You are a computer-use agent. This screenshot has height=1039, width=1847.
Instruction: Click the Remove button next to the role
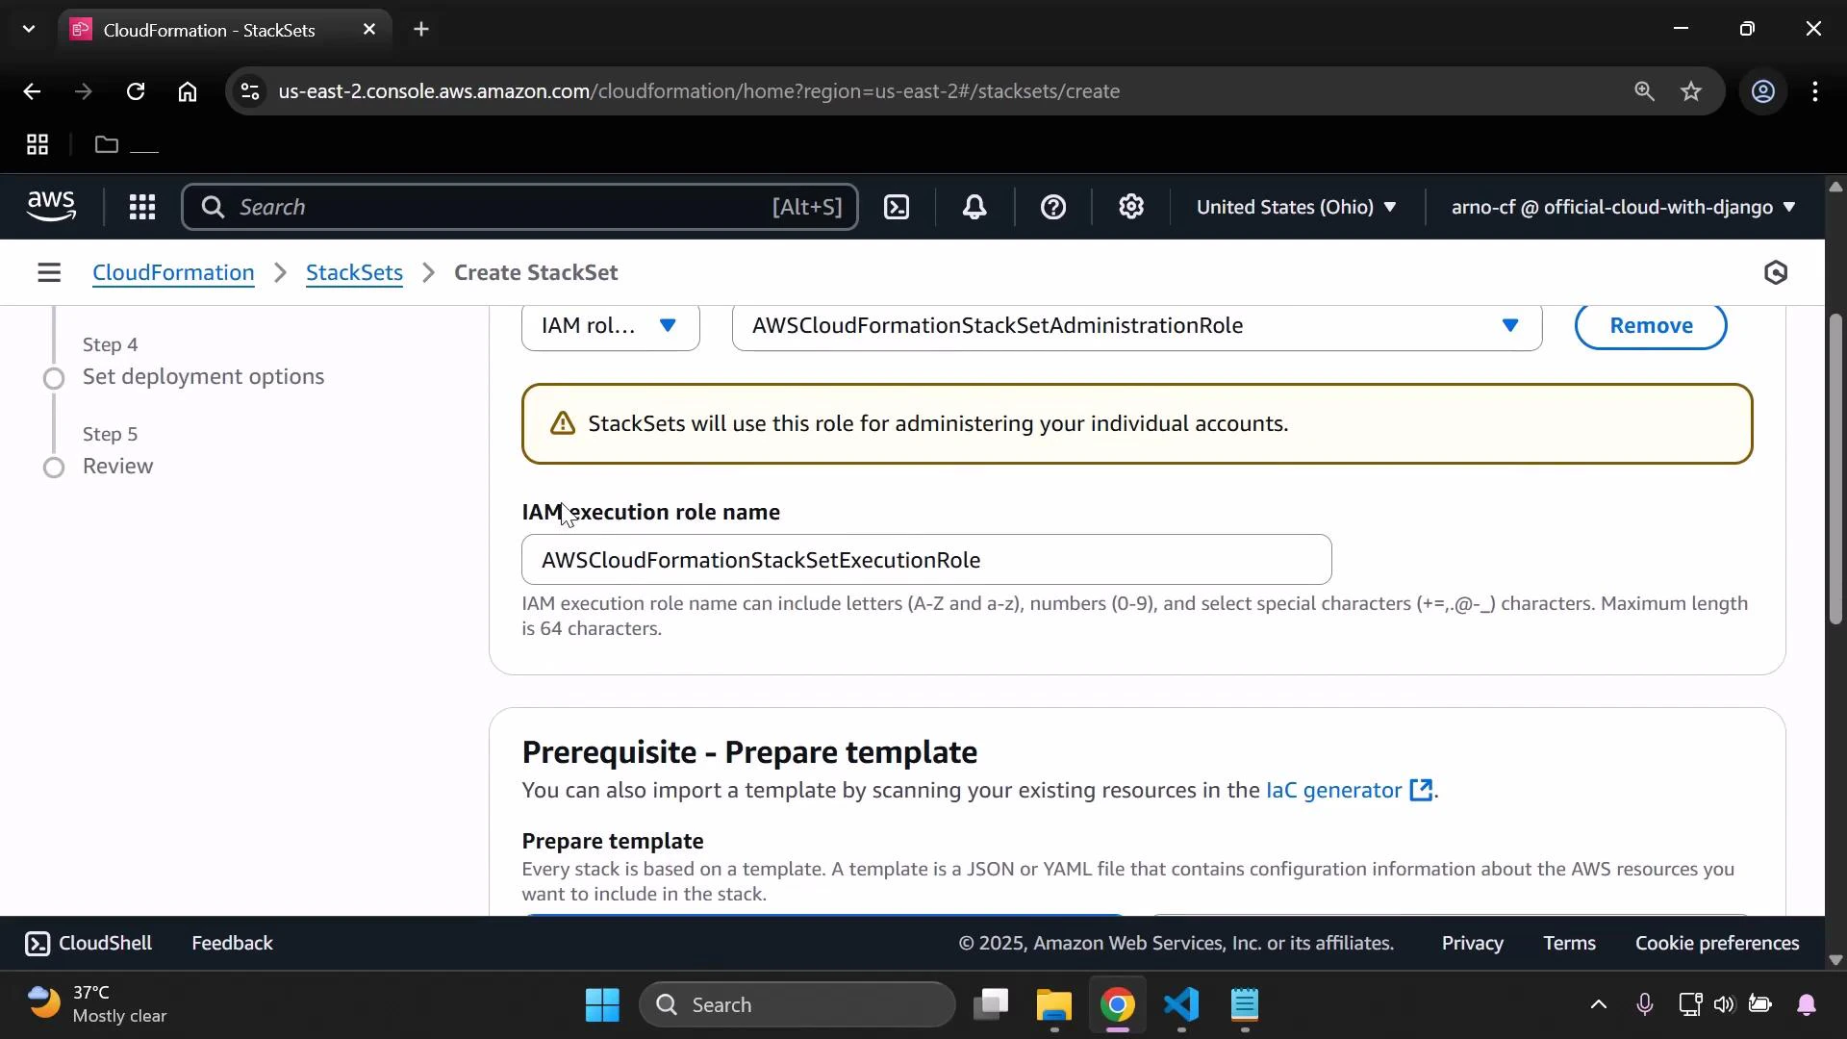tap(1651, 325)
